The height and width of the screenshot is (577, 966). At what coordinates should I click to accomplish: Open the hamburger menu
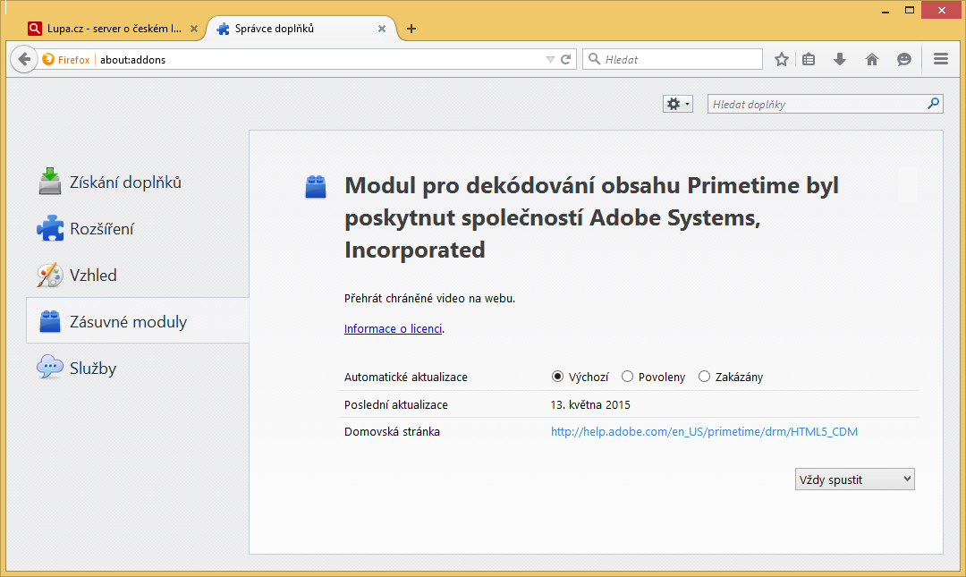pyautogui.click(x=940, y=60)
